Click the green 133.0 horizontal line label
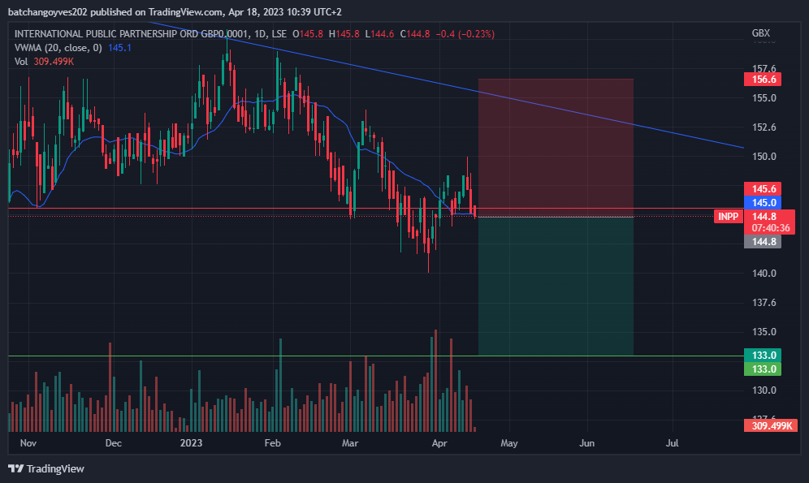This screenshot has height=483, width=809. [x=763, y=369]
